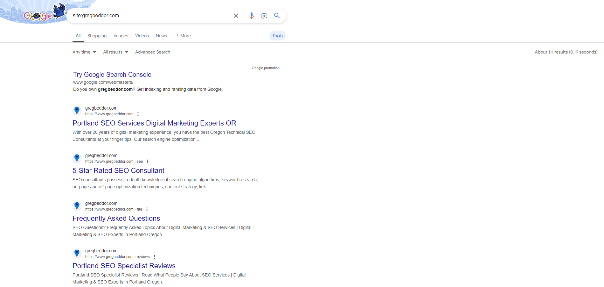Click favicon of Frequently Asked Questions result
The width and height of the screenshot is (604, 287).
click(x=77, y=206)
